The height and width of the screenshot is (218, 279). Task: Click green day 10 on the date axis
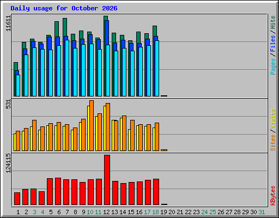[90, 212]
